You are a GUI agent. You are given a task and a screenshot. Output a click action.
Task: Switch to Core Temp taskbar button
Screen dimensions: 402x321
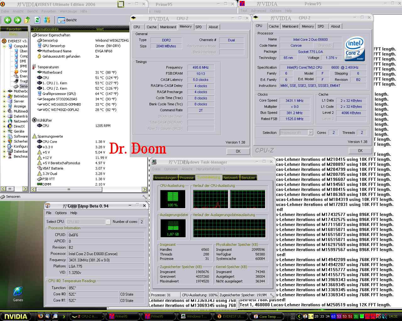(x=267, y=317)
